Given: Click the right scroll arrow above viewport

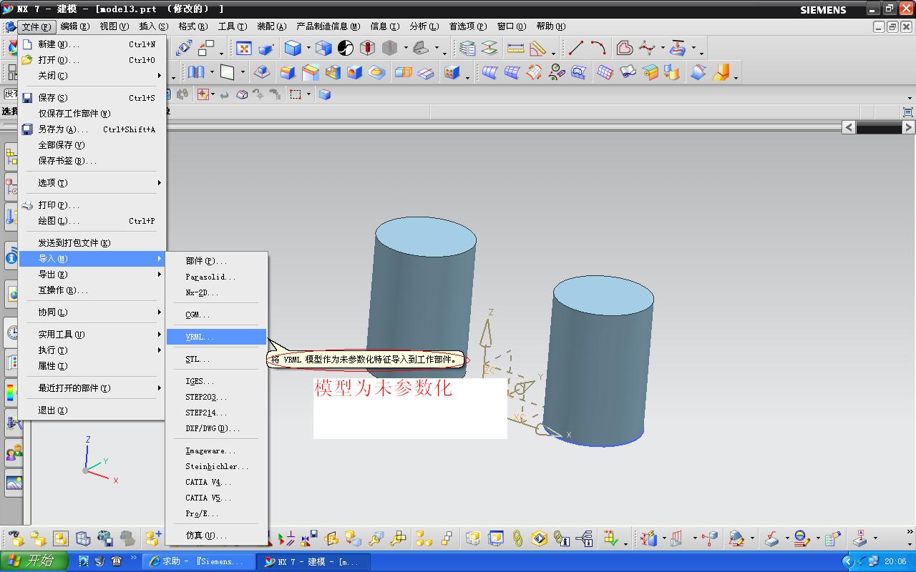Looking at the screenshot, I should tap(908, 127).
